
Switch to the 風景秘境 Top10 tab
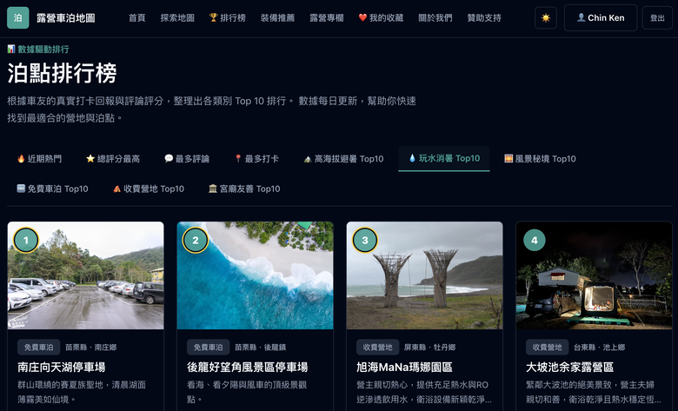540,159
